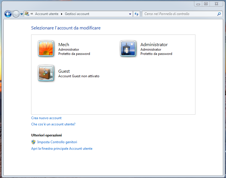Select the Mech account flower picture
Image resolution: width=226 pixels, height=178 pixels.
tap(46, 49)
